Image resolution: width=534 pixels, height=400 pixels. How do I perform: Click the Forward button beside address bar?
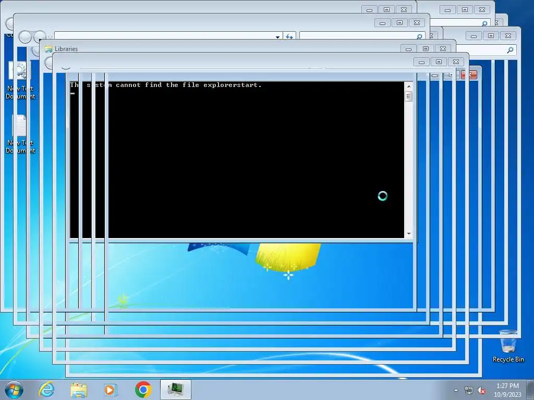[40, 37]
